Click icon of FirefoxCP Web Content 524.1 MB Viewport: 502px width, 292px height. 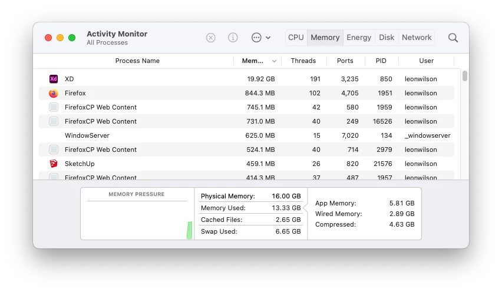(54, 150)
